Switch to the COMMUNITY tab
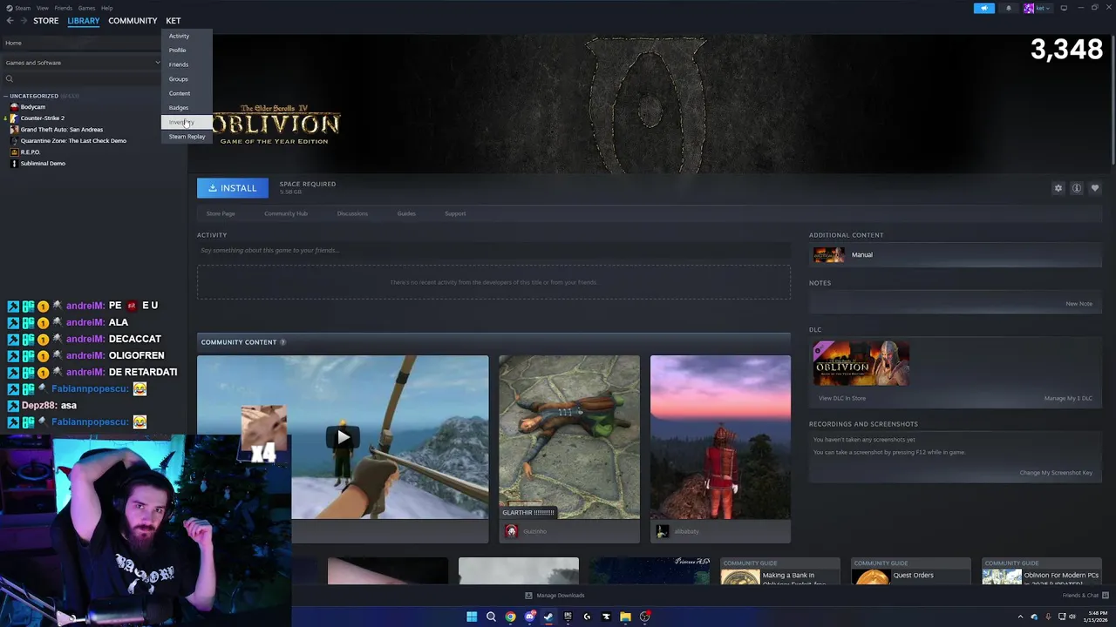 click(x=133, y=21)
